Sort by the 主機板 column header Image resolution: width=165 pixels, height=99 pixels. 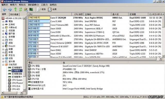click(x=97, y=14)
